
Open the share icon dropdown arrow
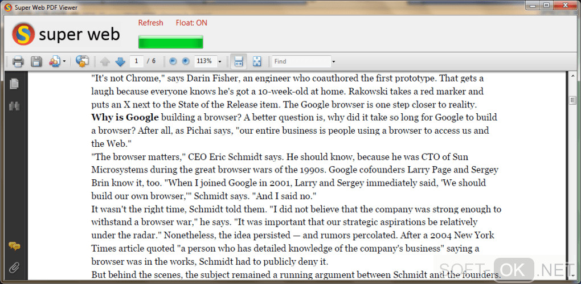tap(64, 61)
